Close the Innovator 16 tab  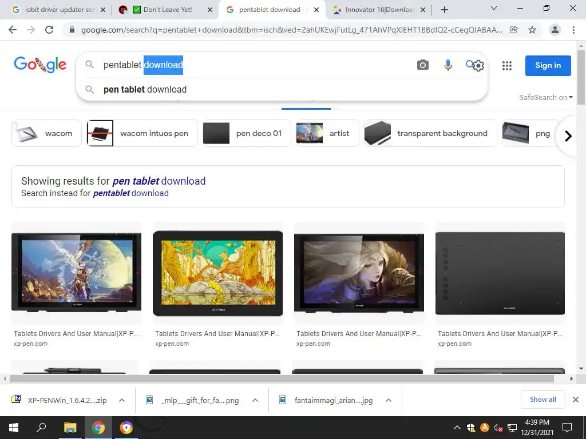pos(423,10)
